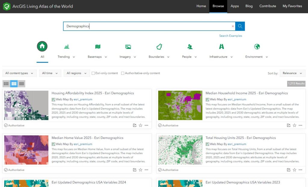Select the All home category icon
The width and height of the screenshot is (308, 187).
point(42,47)
